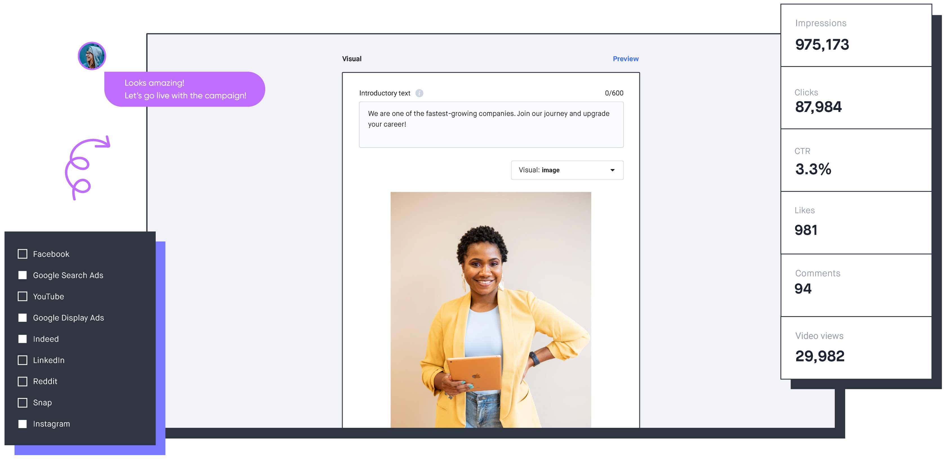Enable the YouTube checkbox
944x461 pixels.
click(22, 296)
